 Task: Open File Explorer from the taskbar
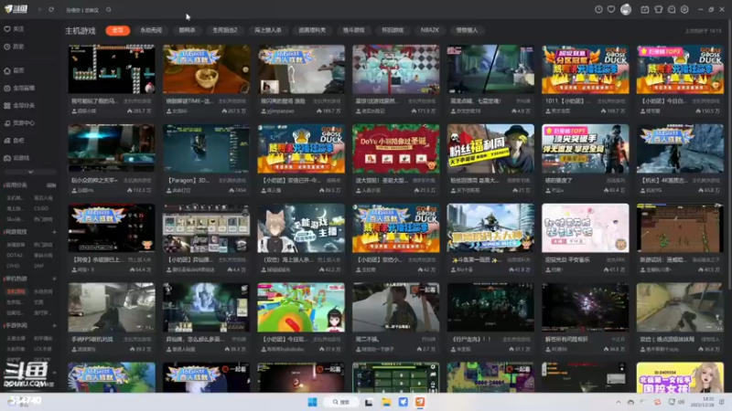[386, 402]
